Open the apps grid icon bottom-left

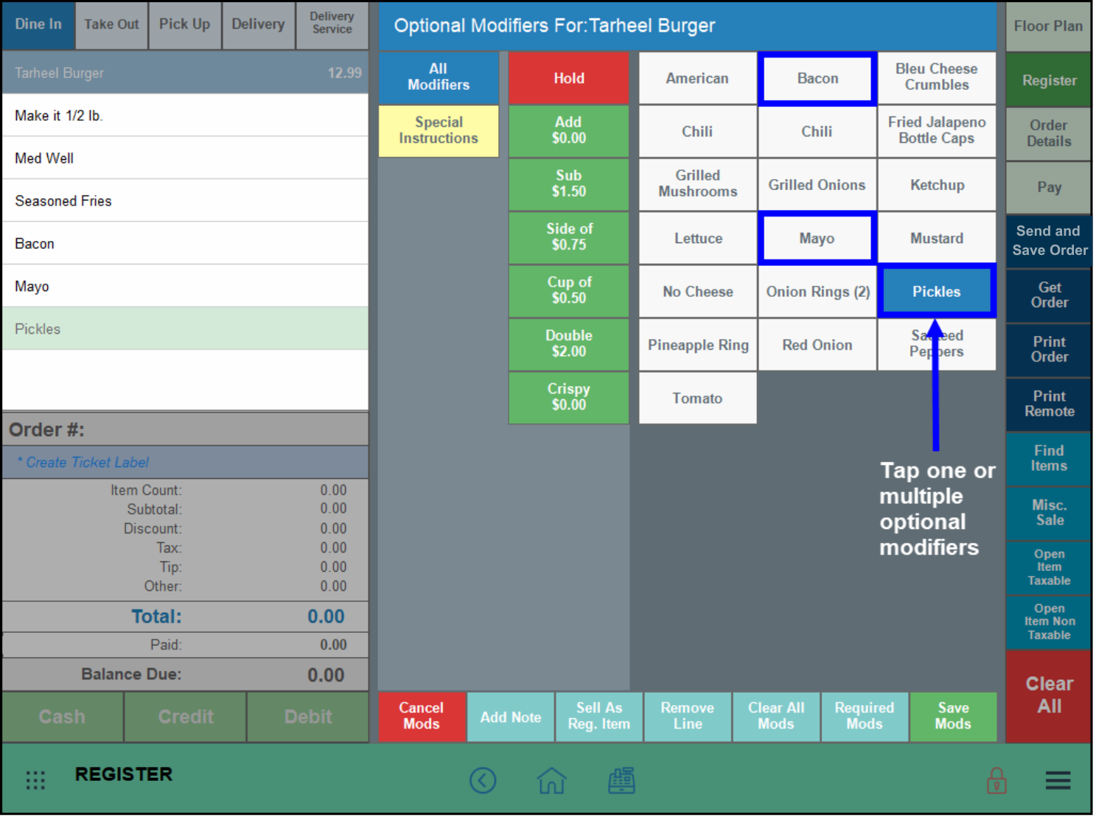pyautogui.click(x=35, y=779)
